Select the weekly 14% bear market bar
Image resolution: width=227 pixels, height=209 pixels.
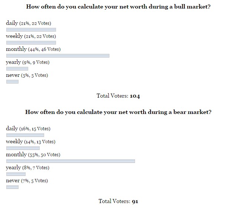click(23, 148)
